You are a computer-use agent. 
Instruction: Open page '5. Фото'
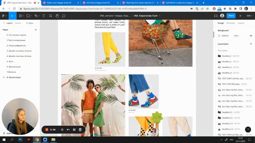(x=10, y=62)
